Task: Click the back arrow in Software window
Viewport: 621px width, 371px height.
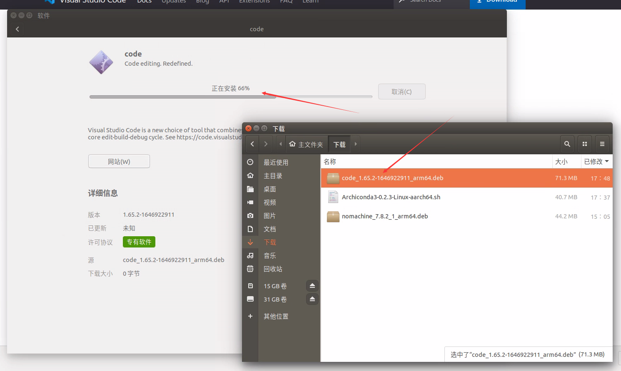Action: pyautogui.click(x=17, y=29)
